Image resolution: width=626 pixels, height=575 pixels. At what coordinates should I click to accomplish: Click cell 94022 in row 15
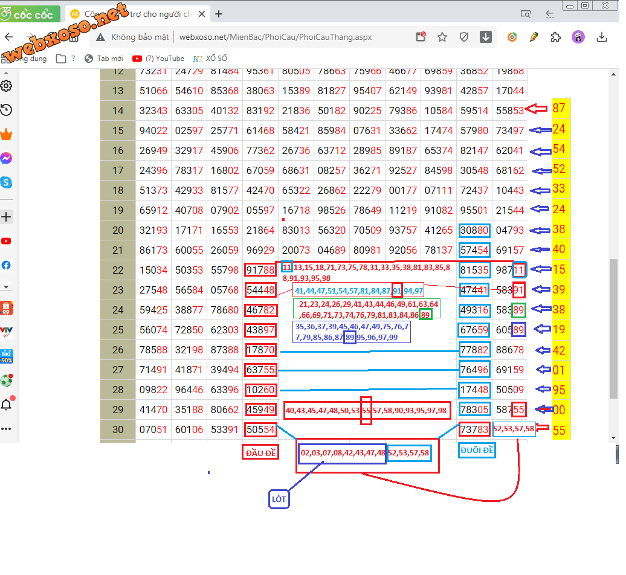153,131
